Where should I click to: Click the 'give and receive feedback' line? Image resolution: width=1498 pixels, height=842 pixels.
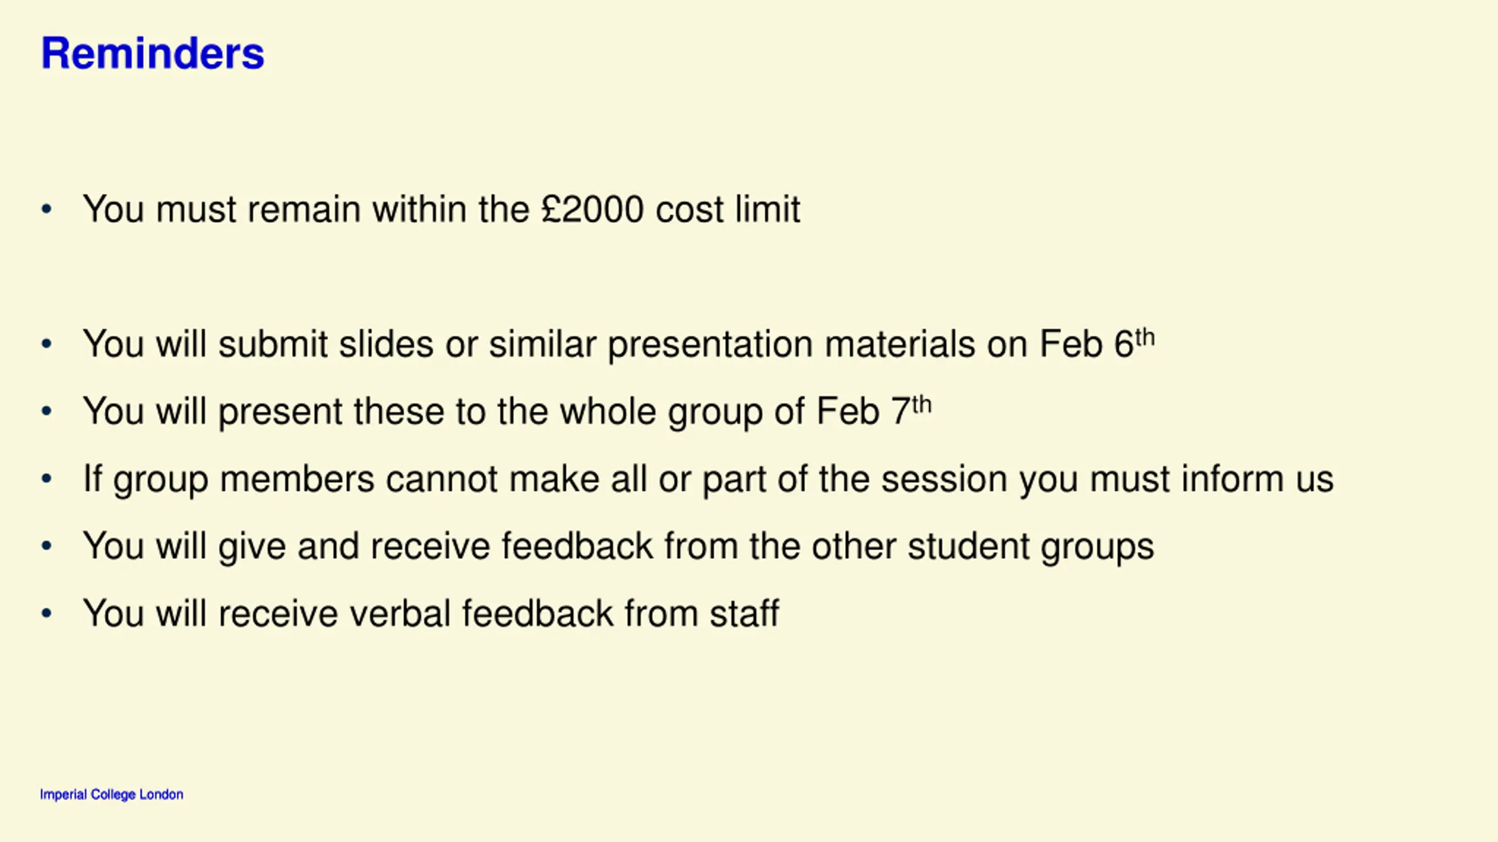click(619, 547)
